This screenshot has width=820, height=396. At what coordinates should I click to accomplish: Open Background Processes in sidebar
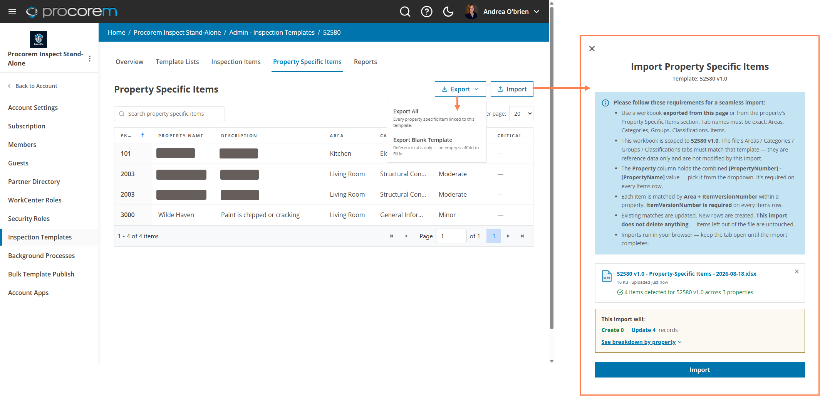point(42,256)
